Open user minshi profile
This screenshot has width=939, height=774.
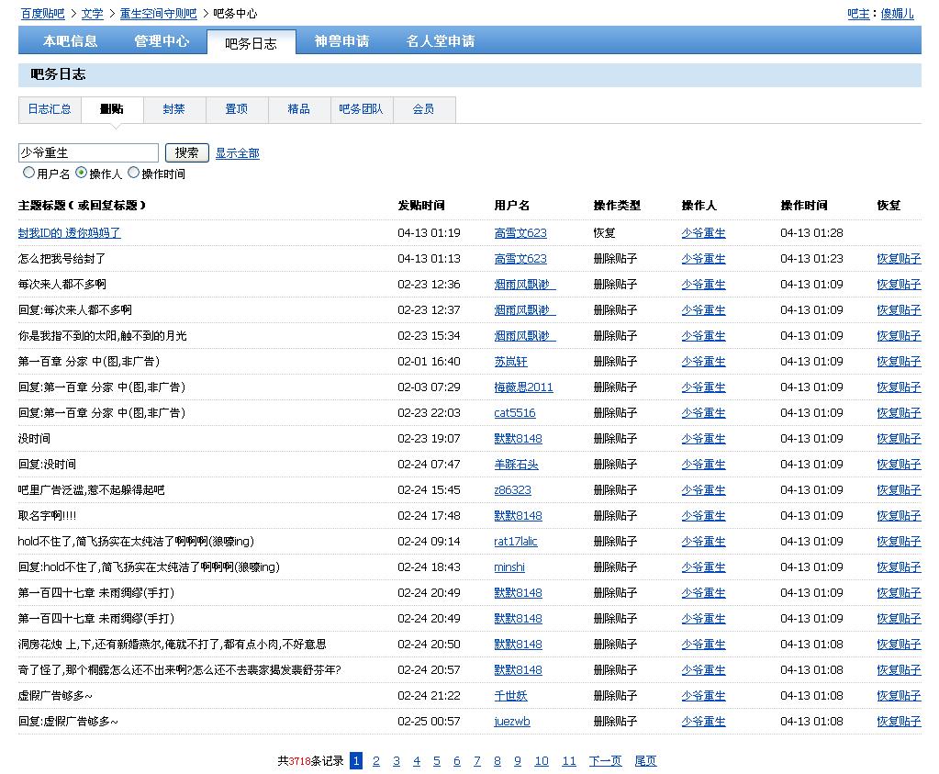click(509, 568)
